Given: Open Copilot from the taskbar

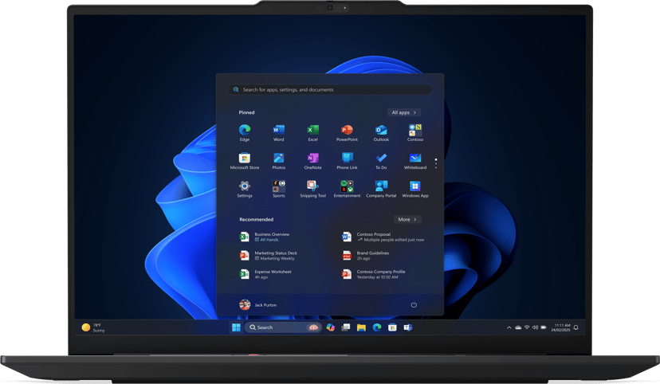Looking at the screenshot, I should tap(331, 327).
